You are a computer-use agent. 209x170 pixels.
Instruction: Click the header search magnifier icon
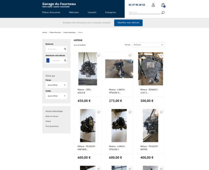click(x=163, y=13)
